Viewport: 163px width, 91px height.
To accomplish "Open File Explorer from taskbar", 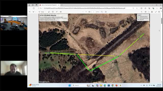I will pos(101,85).
